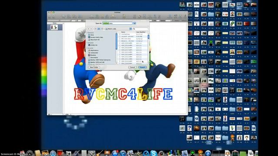Click the Back icon in Keynote toolbar
The width and height of the screenshot is (278, 156).
159,16
